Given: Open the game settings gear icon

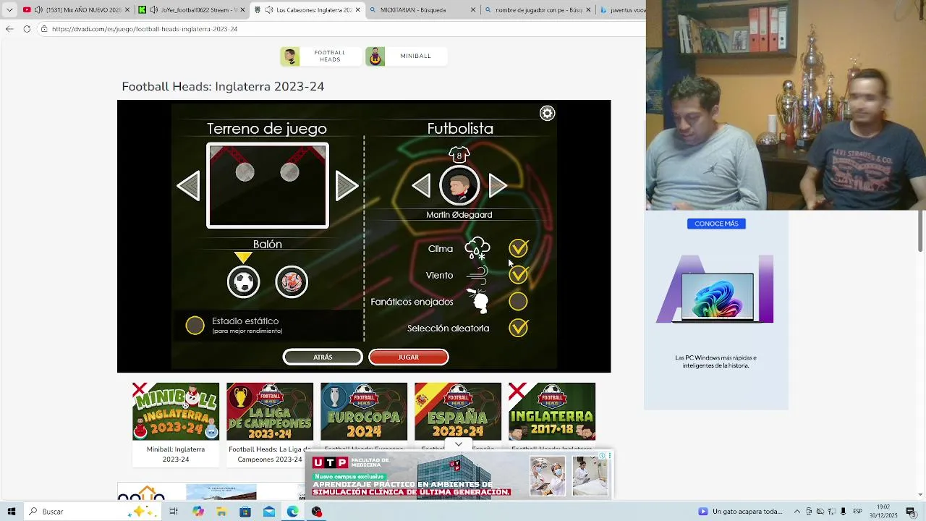Looking at the screenshot, I should [x=547, y=113].
